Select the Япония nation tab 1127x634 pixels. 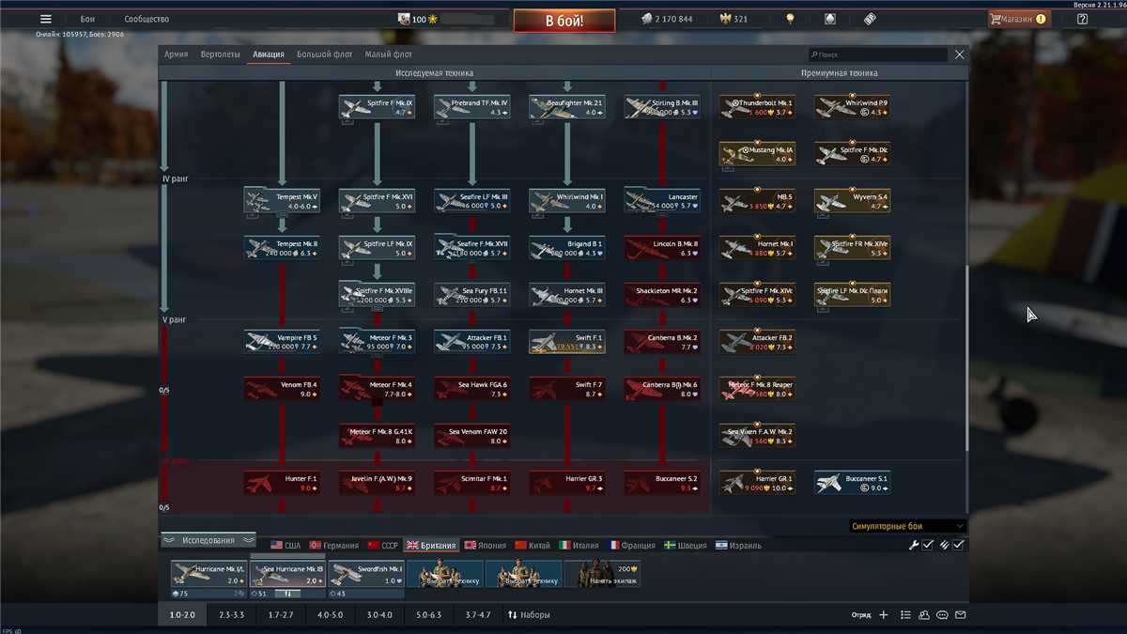485,546
